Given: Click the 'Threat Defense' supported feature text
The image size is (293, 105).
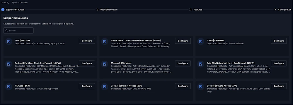Looking at the screenshot, I should tap(236, 43).
